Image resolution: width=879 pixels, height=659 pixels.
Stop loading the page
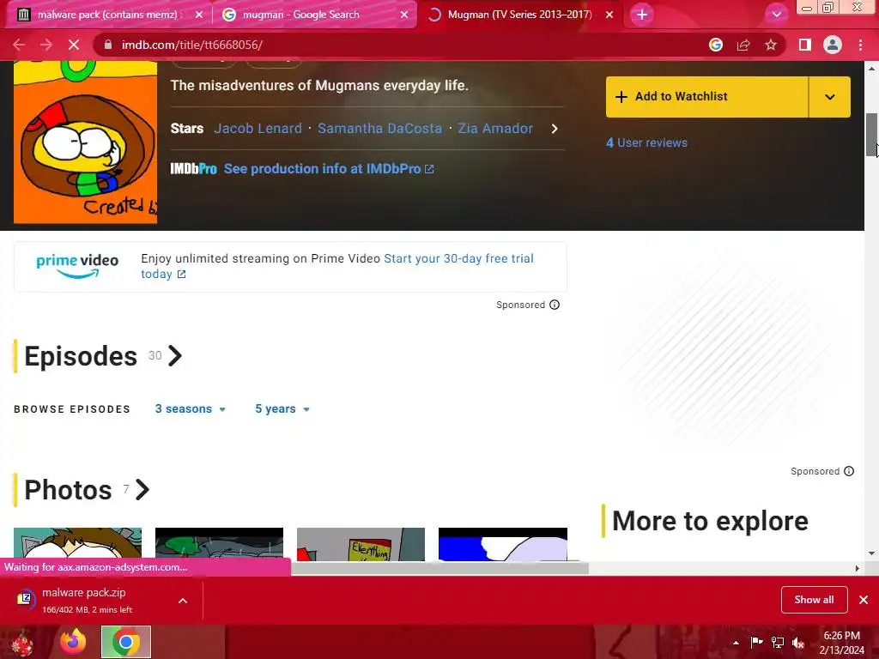[x=74, y=45]
